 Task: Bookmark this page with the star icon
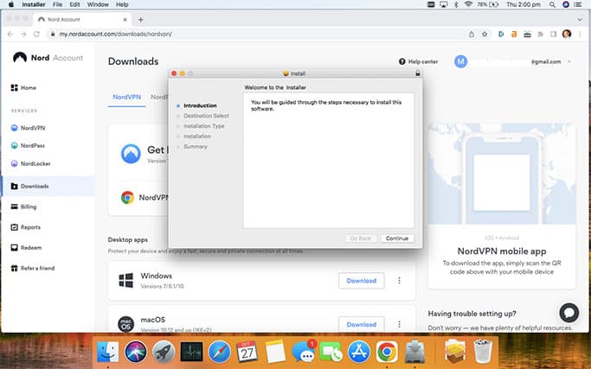point(485,34)
